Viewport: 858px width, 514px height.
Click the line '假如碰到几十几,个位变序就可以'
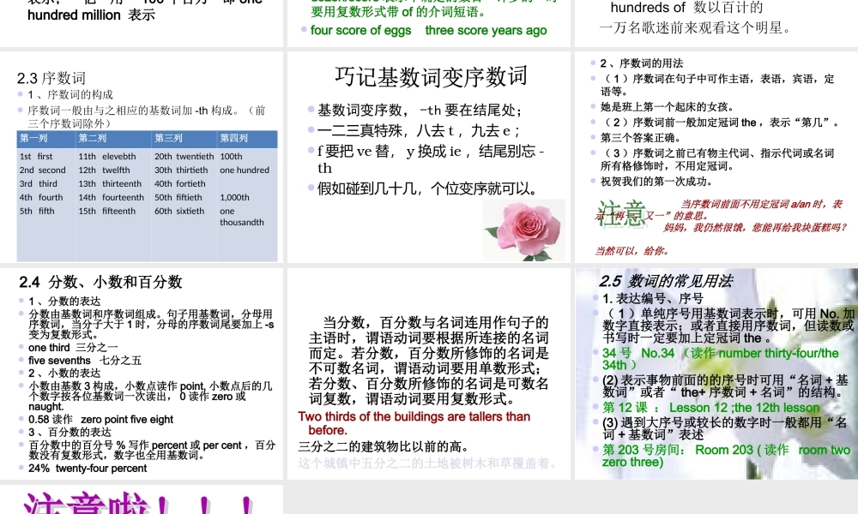pos(426,188)
